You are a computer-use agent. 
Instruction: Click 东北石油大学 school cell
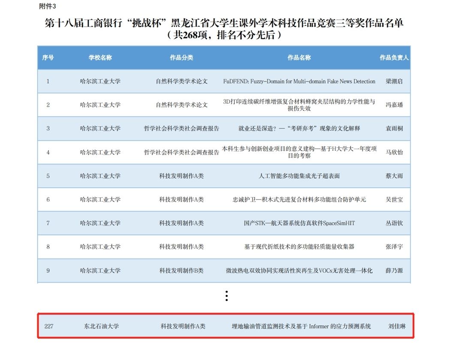click(102, 326)
